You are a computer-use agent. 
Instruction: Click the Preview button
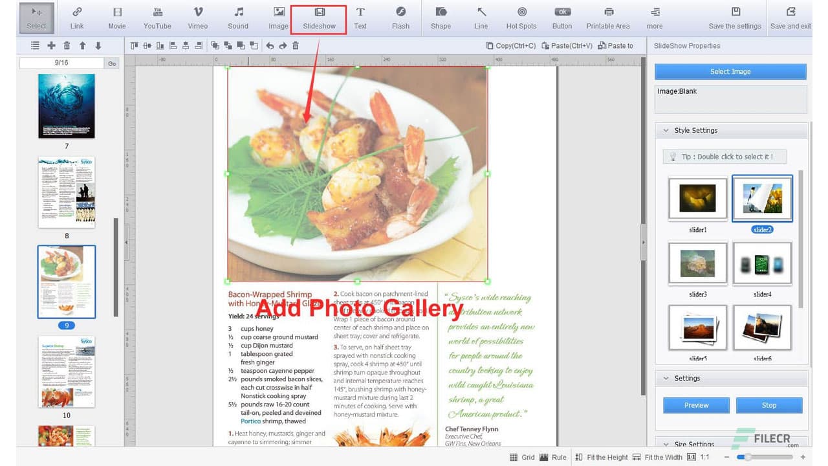696,405
